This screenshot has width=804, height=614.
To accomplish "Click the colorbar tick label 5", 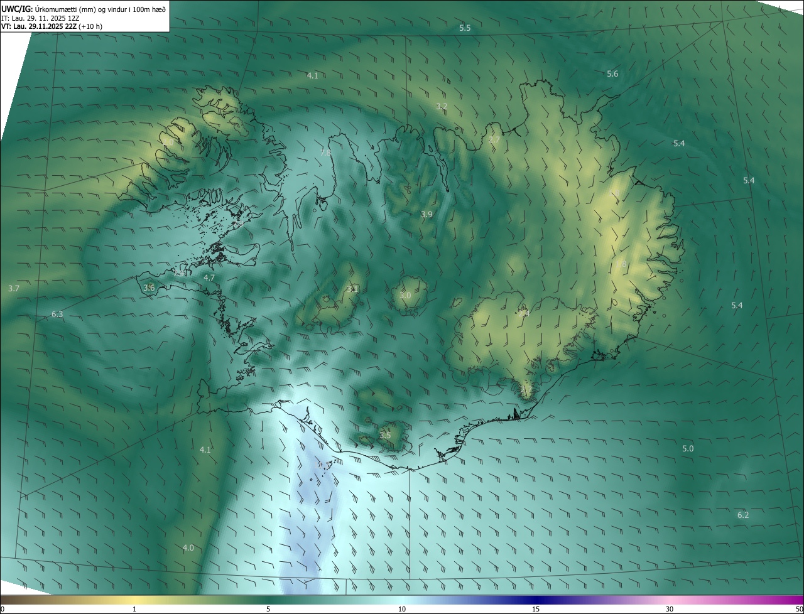I will point(268,610).
